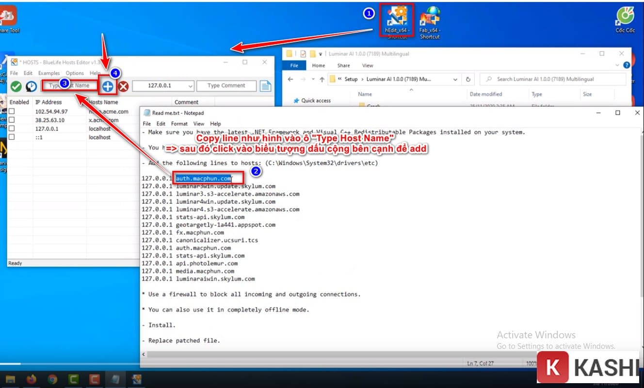This screenshot has width=644, height=388.
Task: Click the clock backup icon in Hosts Editor
Action: pyautogui.click(x=31, y=86)
